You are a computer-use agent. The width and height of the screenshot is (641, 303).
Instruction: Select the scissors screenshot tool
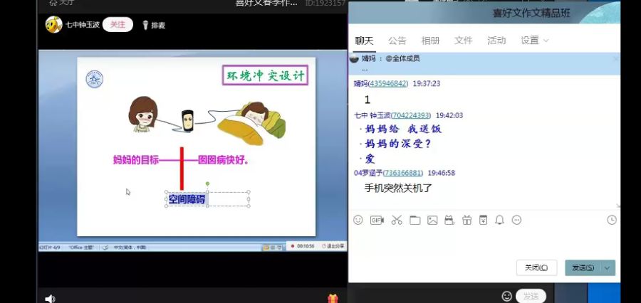(397, 220)
